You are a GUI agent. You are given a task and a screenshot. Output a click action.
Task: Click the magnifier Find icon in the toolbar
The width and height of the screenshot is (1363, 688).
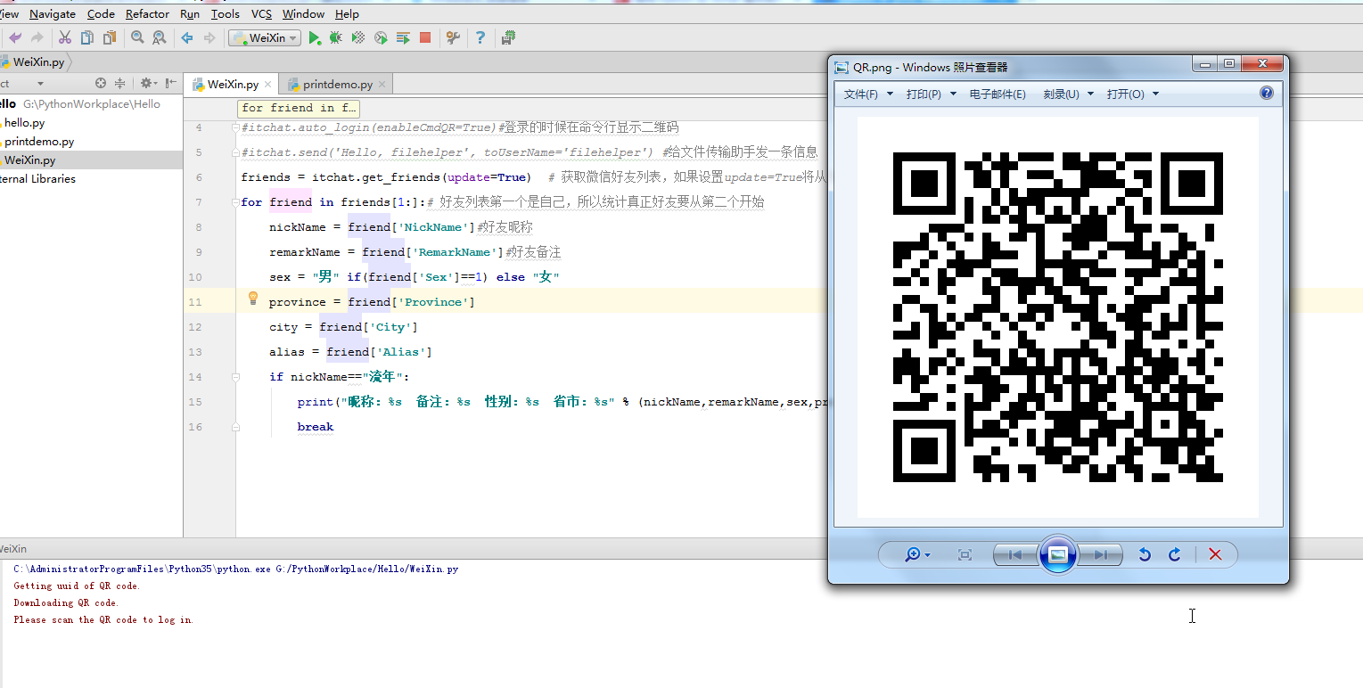point(137,37)
